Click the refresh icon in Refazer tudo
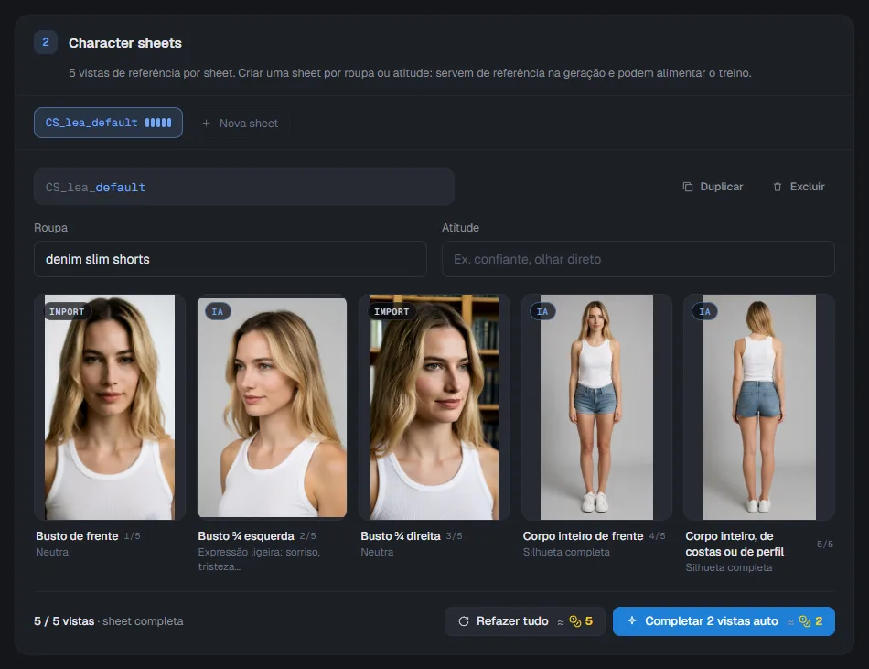The height and width of the screenshot is (669, 869). point(464,621)
